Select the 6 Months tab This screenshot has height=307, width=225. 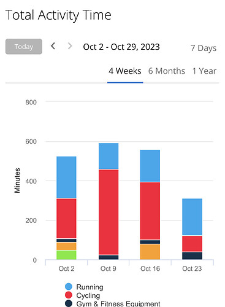[167, 71]
